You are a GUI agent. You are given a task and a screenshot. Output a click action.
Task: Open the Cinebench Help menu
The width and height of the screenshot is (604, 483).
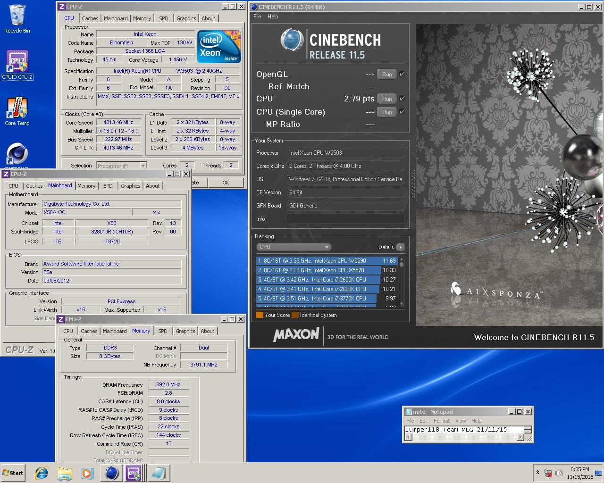[x=273, y=17]
